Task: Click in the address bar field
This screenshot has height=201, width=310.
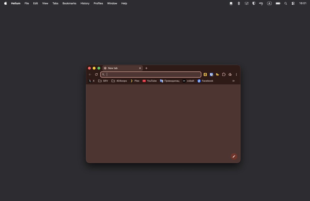Action: 151,74
